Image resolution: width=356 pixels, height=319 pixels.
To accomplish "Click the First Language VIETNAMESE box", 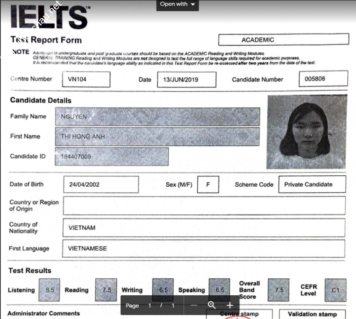I will [203, 248].
